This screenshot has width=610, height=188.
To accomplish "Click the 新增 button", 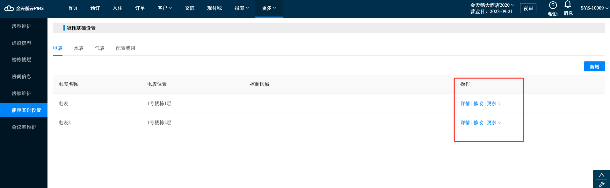I will pyautogui.click(x=594, y=66).
